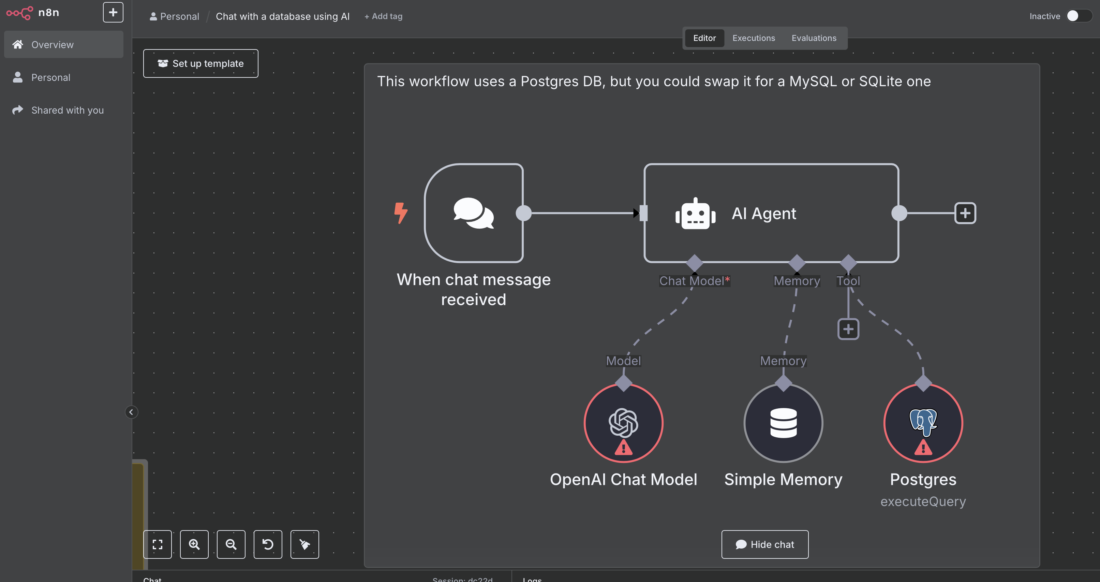Open the create new plus button in sidebar
The height and width of the screenshot is (582, 1100).
(113, 12)
